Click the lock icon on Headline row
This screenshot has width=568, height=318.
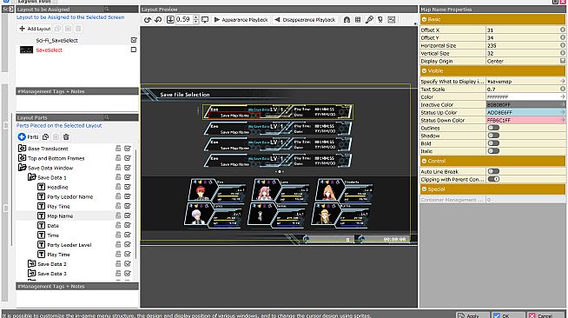118,187
